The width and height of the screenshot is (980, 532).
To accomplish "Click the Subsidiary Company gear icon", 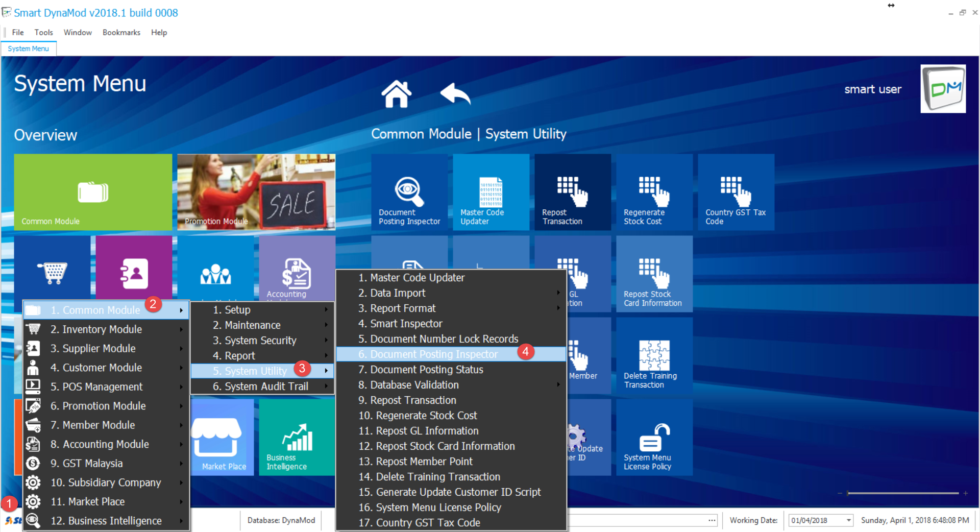I will pyautogui.click(x=33, y=482).
